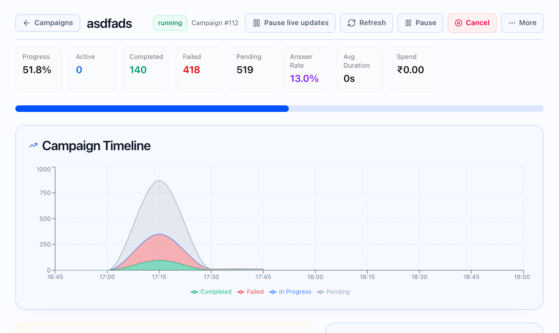559x333 pixels.
Task: Click the Avg Duration value 0s
Action: point(349,79)
